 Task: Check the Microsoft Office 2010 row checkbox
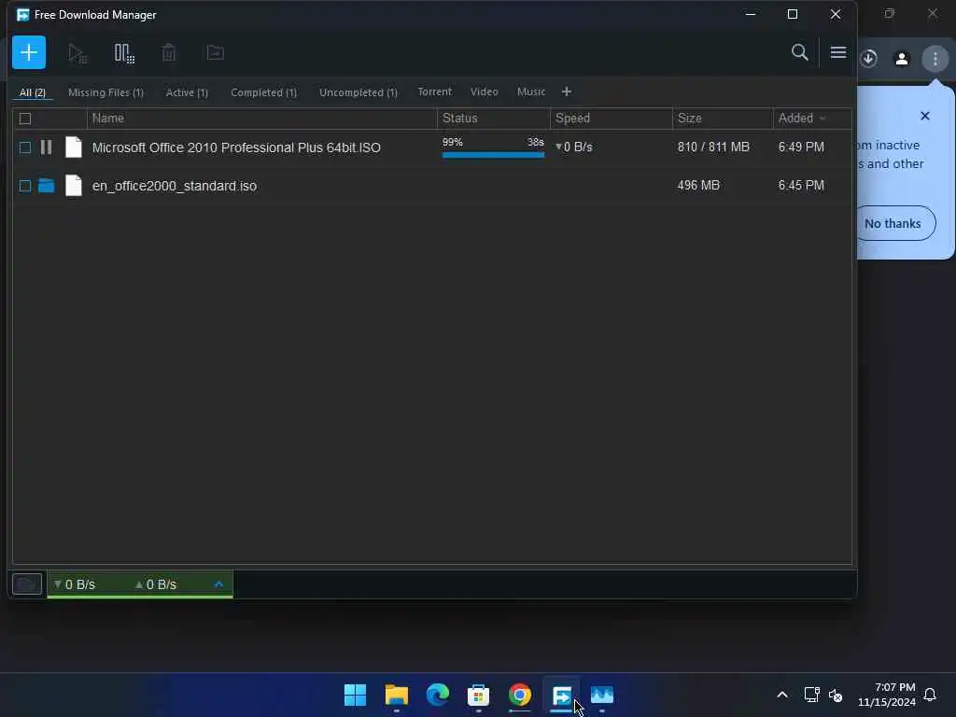[25, 148]
